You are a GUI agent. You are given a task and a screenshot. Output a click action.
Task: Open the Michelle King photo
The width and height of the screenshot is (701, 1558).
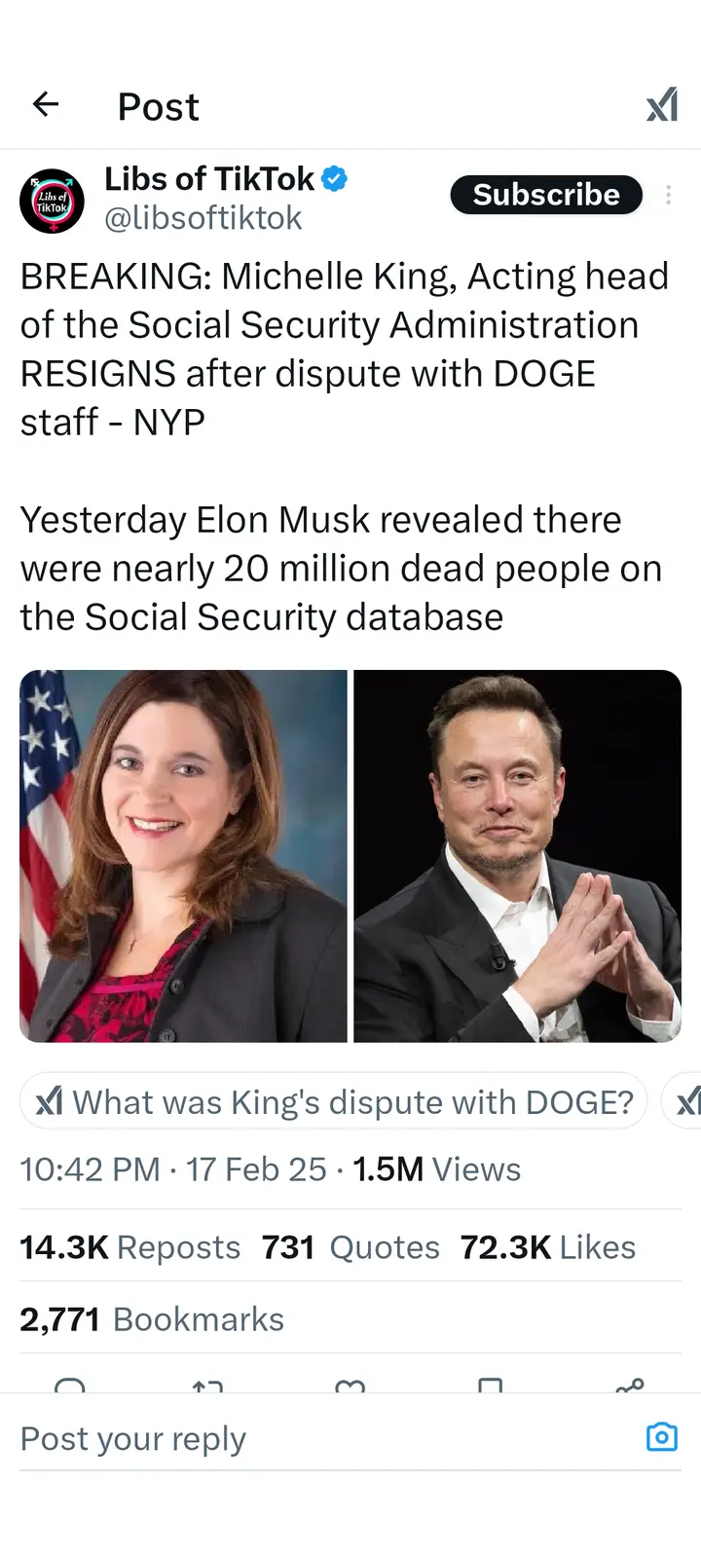pyautogui.click(x=183, y=856)
